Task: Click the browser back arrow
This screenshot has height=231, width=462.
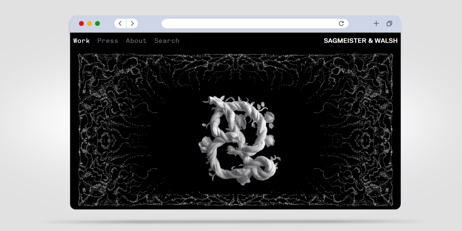Action: click(120, 23)
